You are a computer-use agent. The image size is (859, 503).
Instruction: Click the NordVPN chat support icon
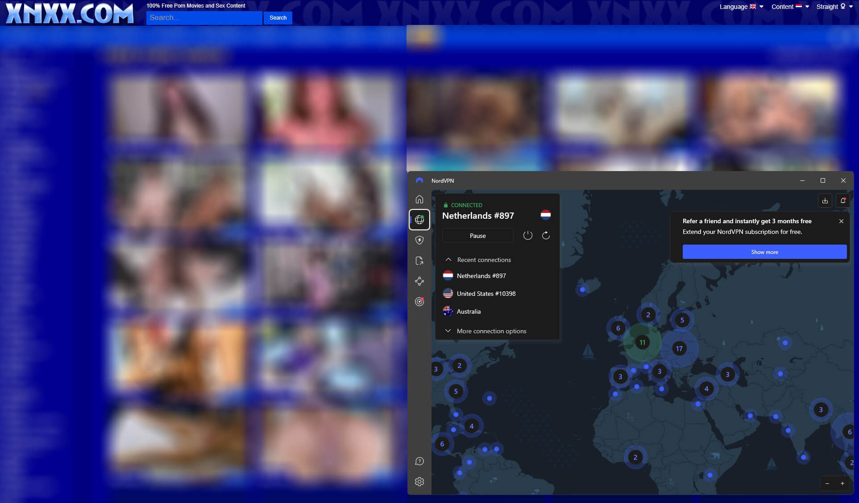[x=419, y=461]
